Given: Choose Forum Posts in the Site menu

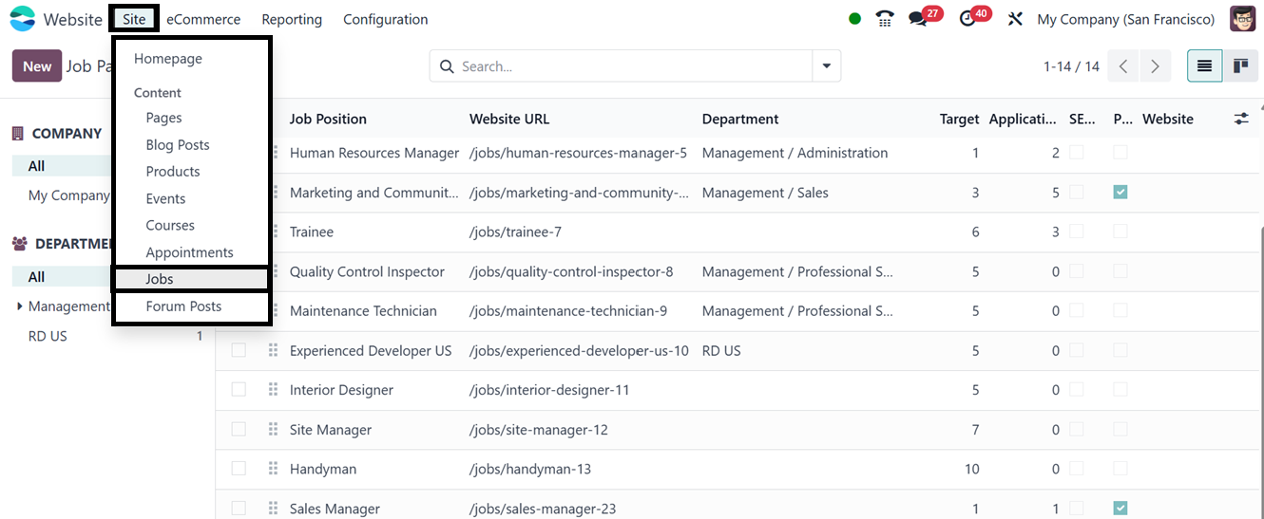Looking at the screenshot, I should coord(183,306).
